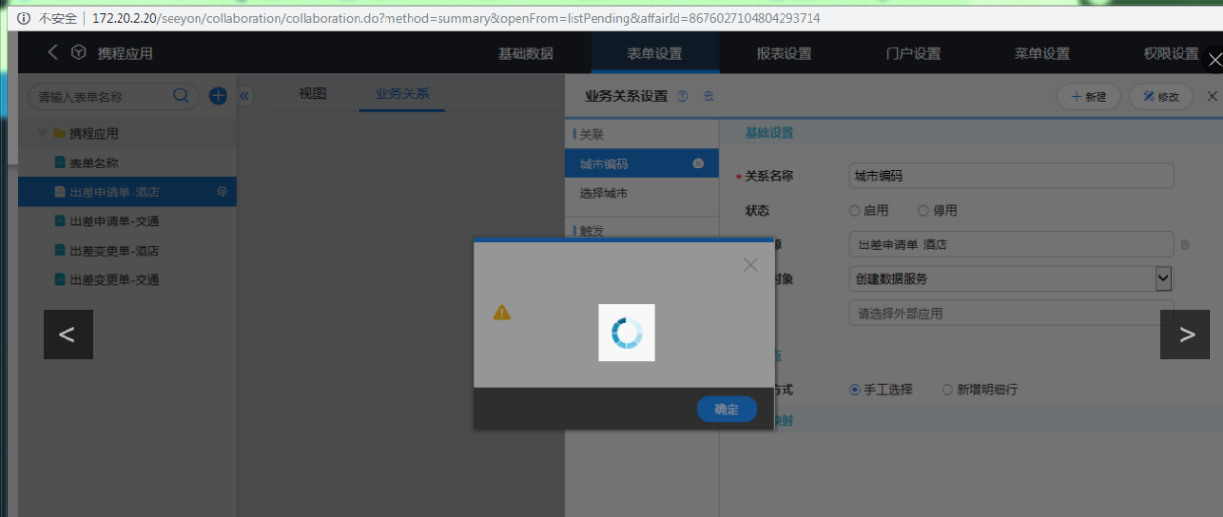Screen dimensions: 1223x517
Task: Open the 基础数据 menu
Action: [525, 54]
